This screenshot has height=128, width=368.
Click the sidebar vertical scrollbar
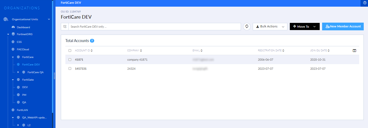click(53, 56)
